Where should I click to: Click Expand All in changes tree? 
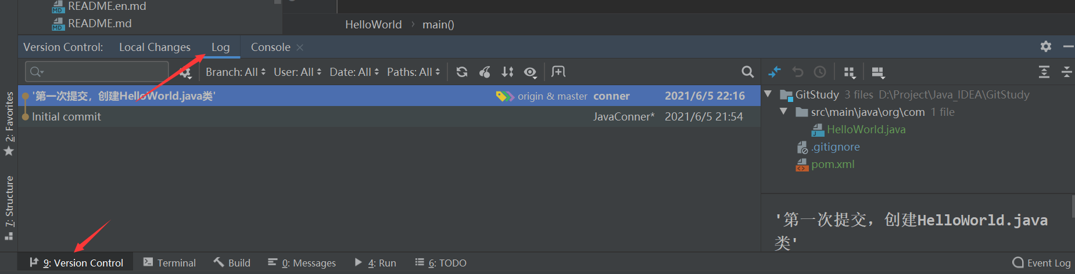(x=1044, y=72)
